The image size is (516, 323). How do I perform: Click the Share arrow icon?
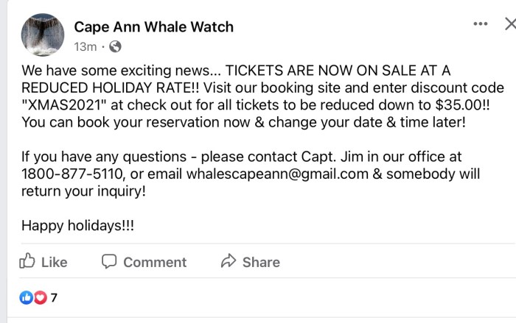228,261
